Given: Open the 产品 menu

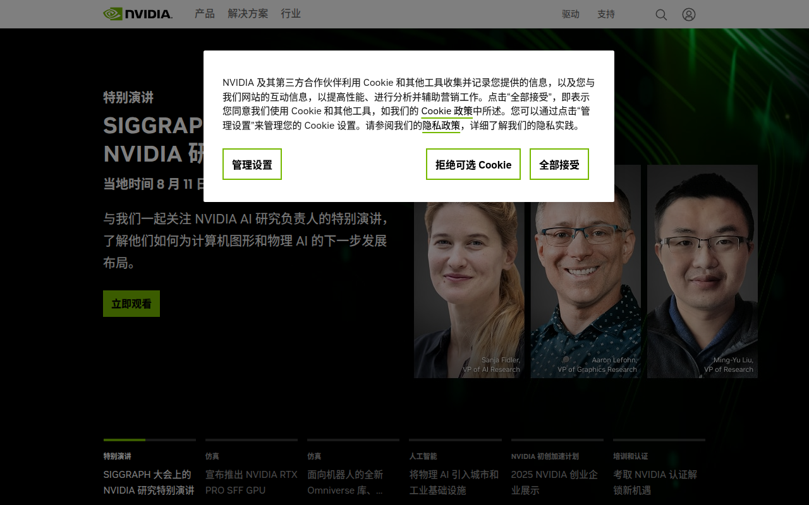Looking at the screenshot, I should 205,14.
